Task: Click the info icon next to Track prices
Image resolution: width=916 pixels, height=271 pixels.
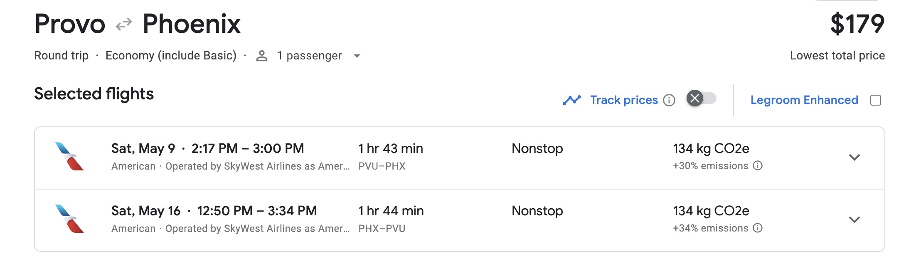Action: point(670,100)
